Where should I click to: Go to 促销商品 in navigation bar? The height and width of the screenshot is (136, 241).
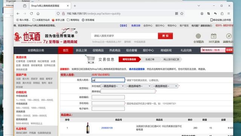(x=98, y=50)
